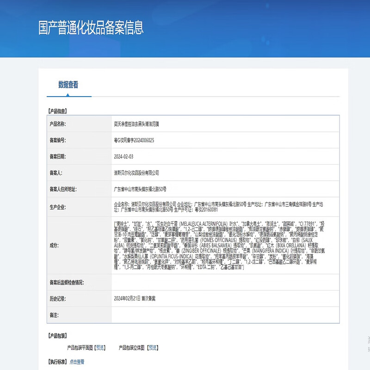Open 点击查看 link beside 执行标准

[x=77, y=362]
